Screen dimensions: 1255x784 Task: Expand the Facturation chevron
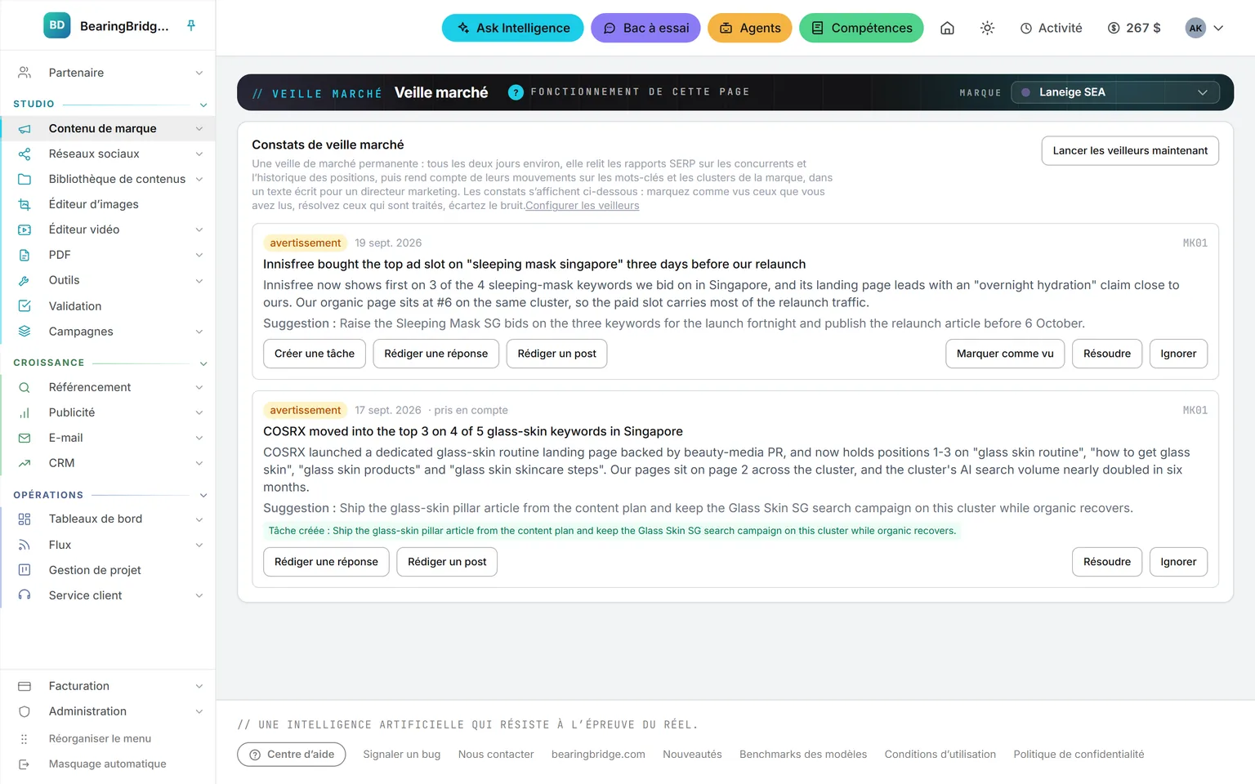click(199, 686)
